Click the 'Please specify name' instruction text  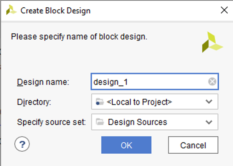pos(79,36)
